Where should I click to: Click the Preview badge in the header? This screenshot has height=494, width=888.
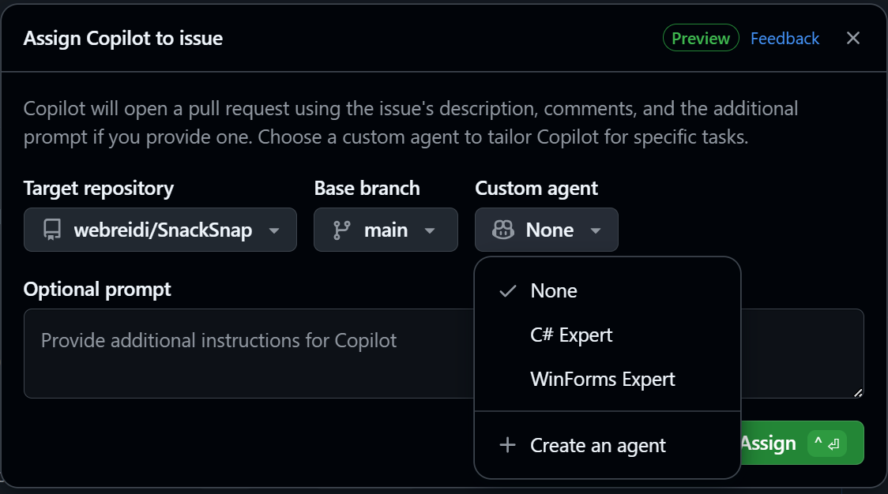tap(701, 38)
